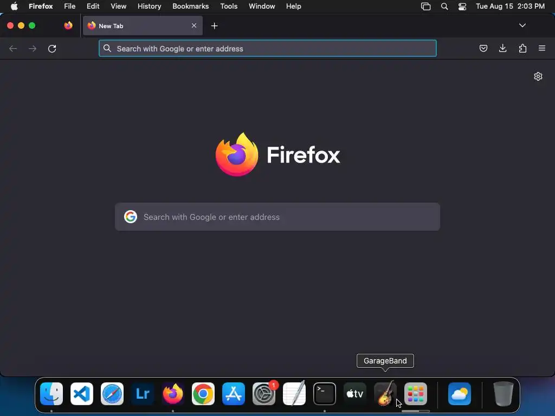Open the Save to Pocket button
This screenshot has width=555, height=416.
(483, 48)
